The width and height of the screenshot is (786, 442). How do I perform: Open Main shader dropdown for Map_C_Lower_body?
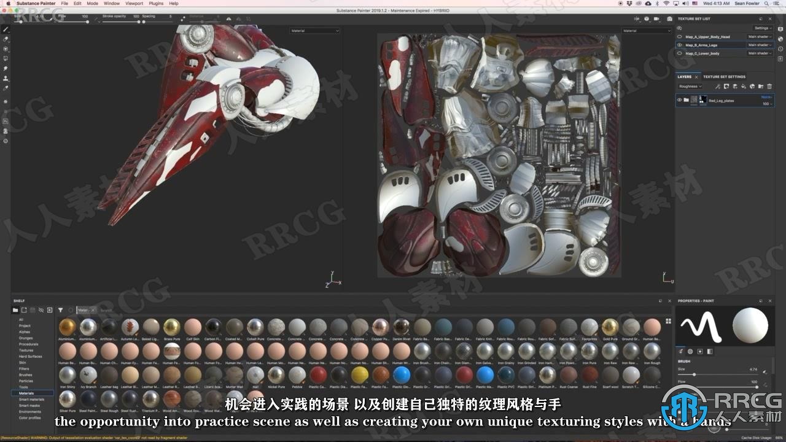[x=760, y=53]
